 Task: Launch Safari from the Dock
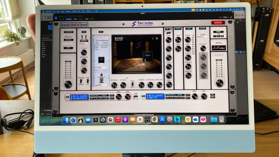pyautogui.click(x=73, y=120)
